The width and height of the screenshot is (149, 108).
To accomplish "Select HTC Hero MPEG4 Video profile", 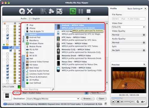I will point(80,39).
